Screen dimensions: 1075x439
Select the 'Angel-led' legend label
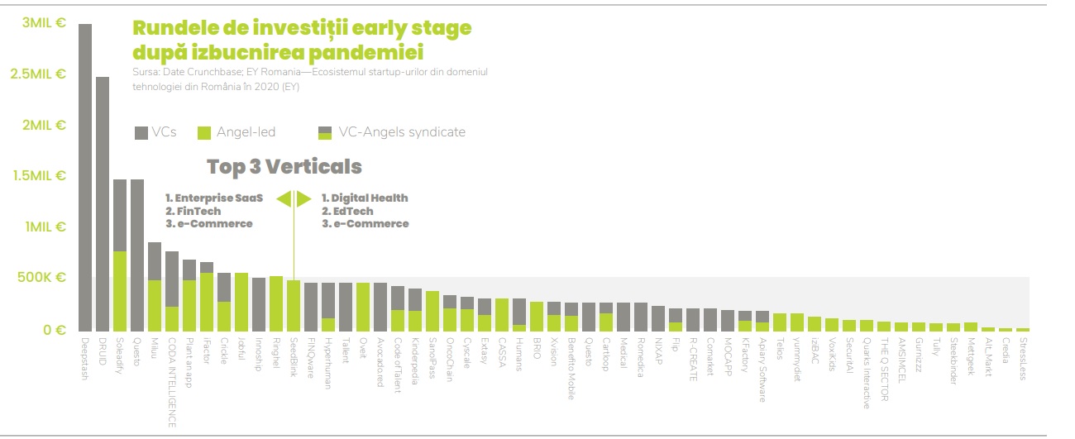246,131
